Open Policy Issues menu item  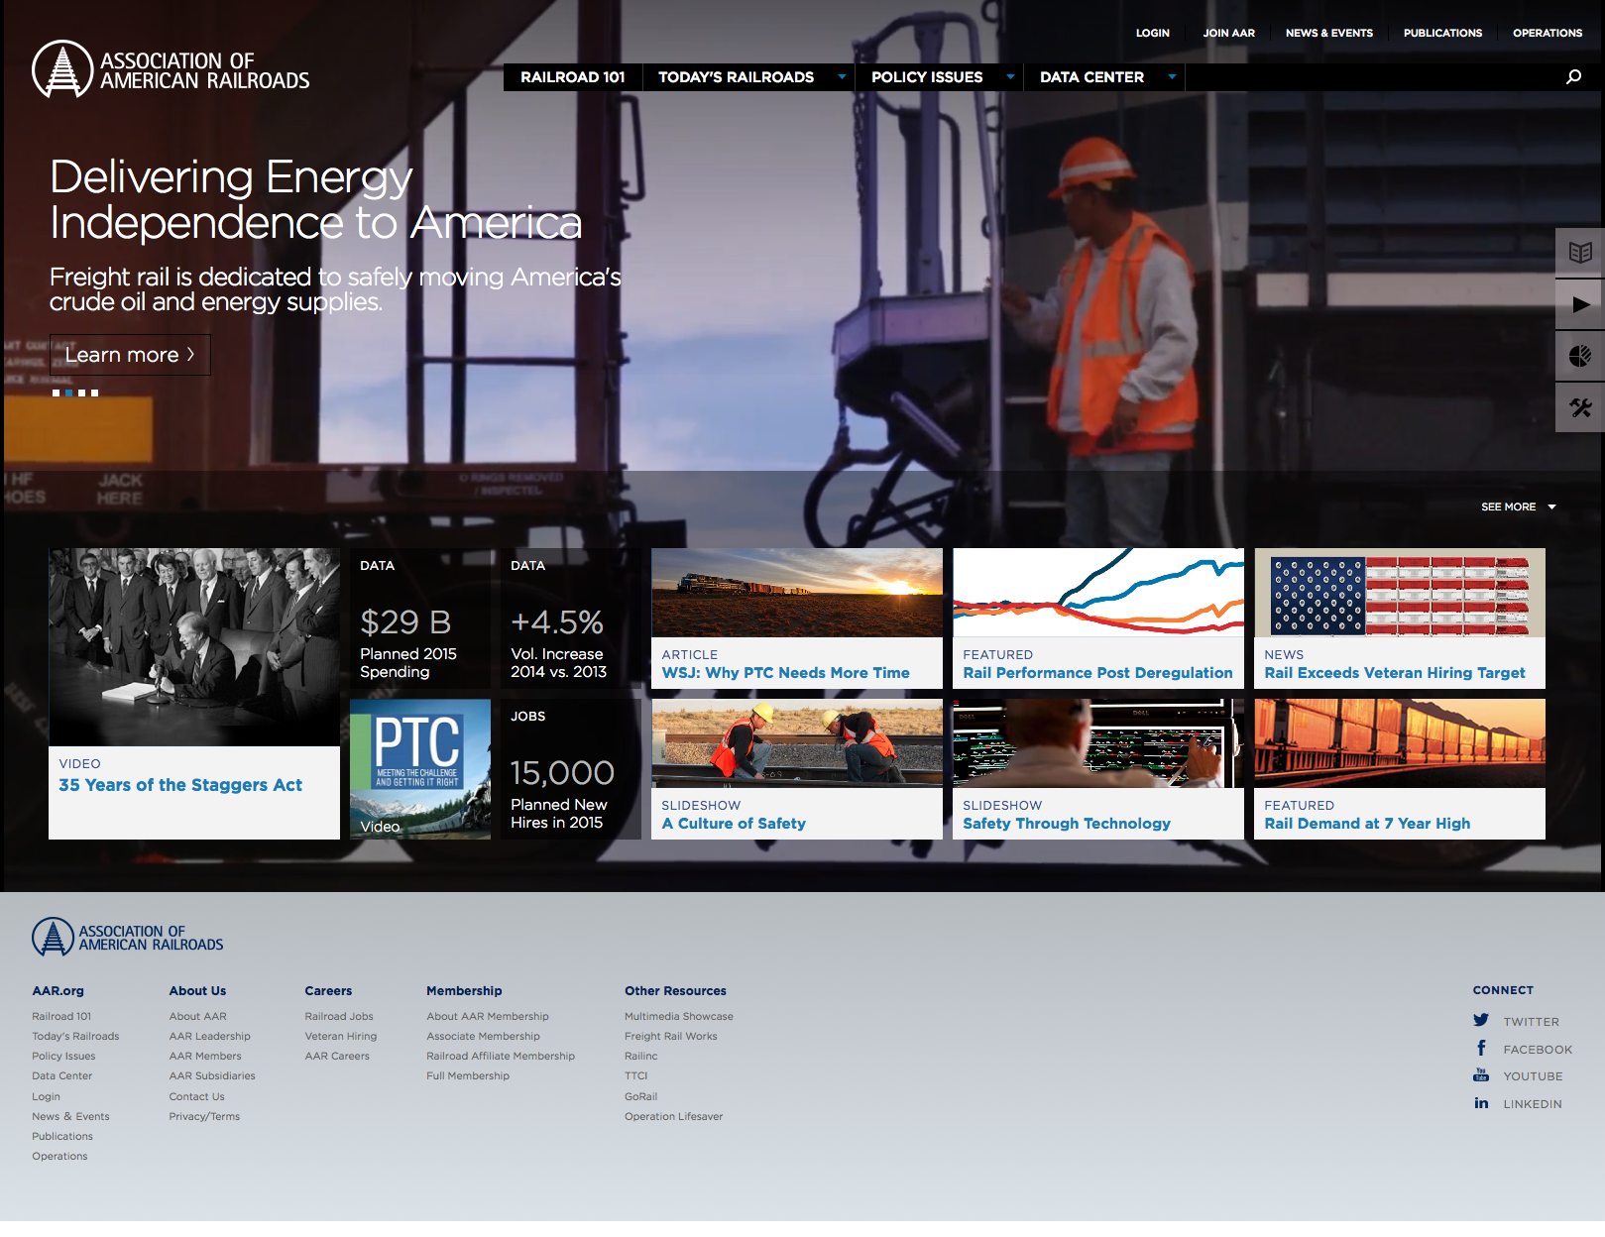coord(927,77)
